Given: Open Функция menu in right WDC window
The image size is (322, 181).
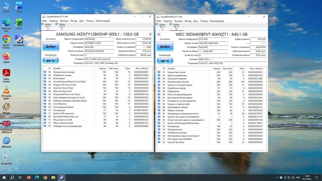Looking at the screenshot, I should [178, 21].
